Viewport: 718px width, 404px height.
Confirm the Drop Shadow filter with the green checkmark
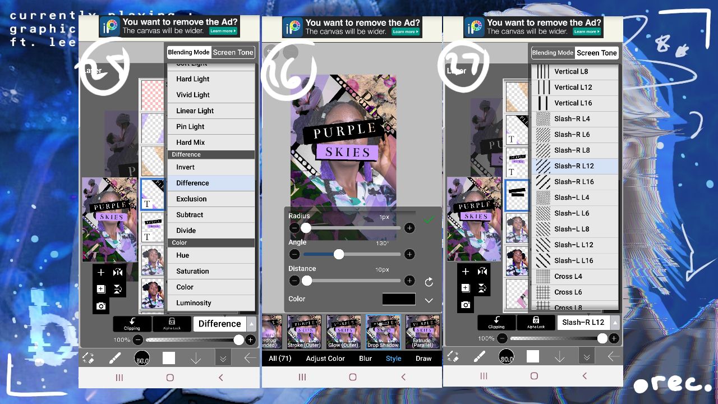[x=429, y=220]
